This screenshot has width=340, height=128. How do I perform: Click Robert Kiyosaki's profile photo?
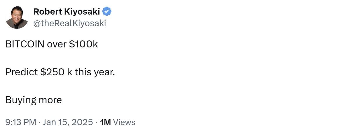(x=17, y=18)
